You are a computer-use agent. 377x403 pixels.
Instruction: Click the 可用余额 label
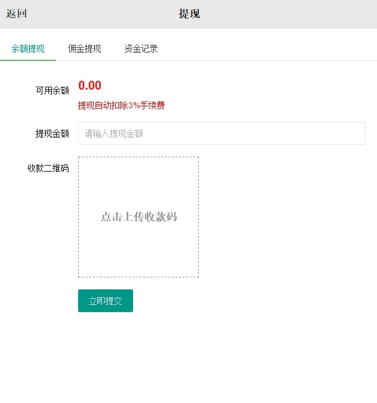click(52, 91)
